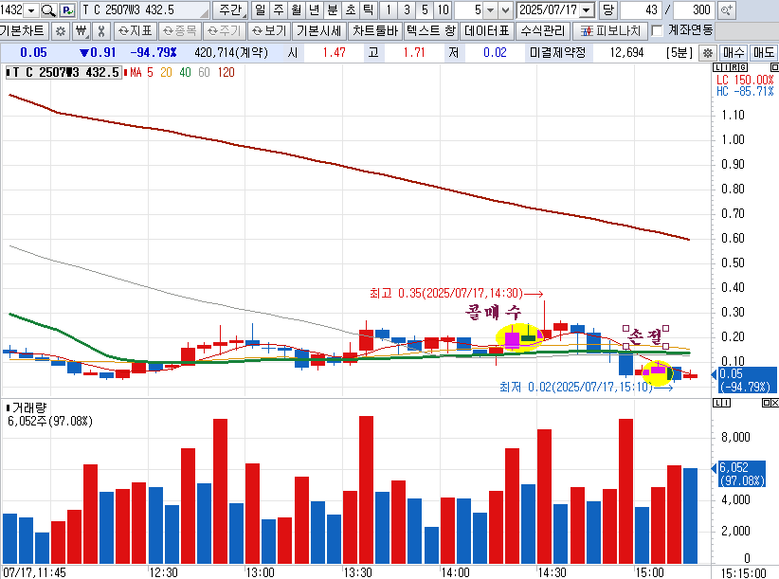Click the scissors tool icon
Screen dimensions: 779x579
(101, 31)
